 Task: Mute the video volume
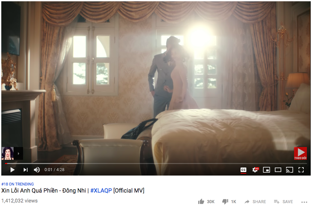(37, 170)
